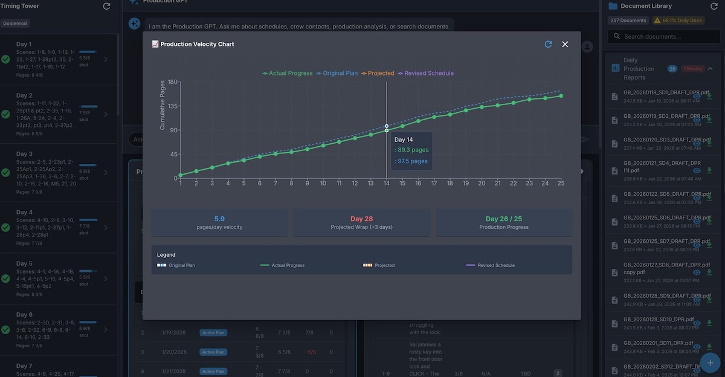This screenshot has height=377, width=725.
Task: Collapse the Daily Production Reports section
Action: (x=710, y=69)
